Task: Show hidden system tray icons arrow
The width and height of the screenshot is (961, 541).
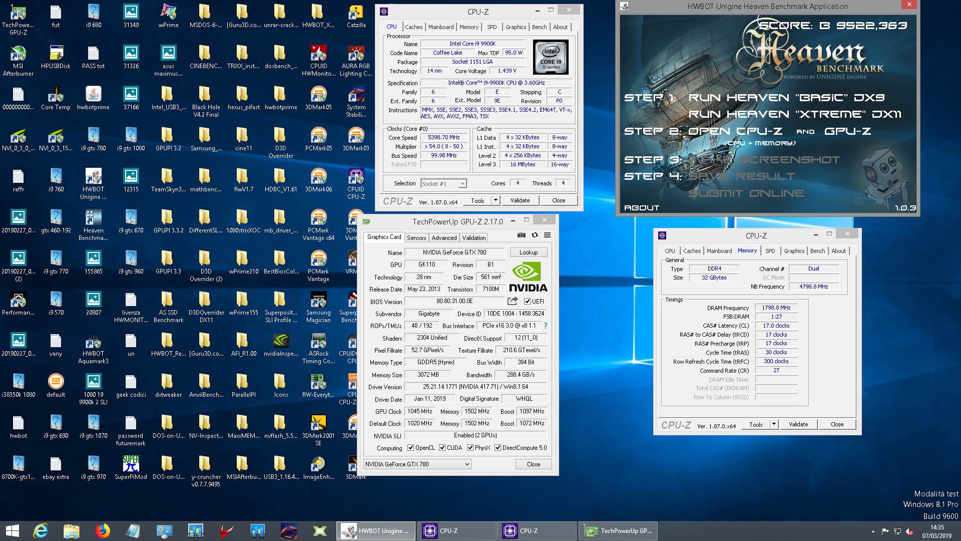Action: [873, 531]
